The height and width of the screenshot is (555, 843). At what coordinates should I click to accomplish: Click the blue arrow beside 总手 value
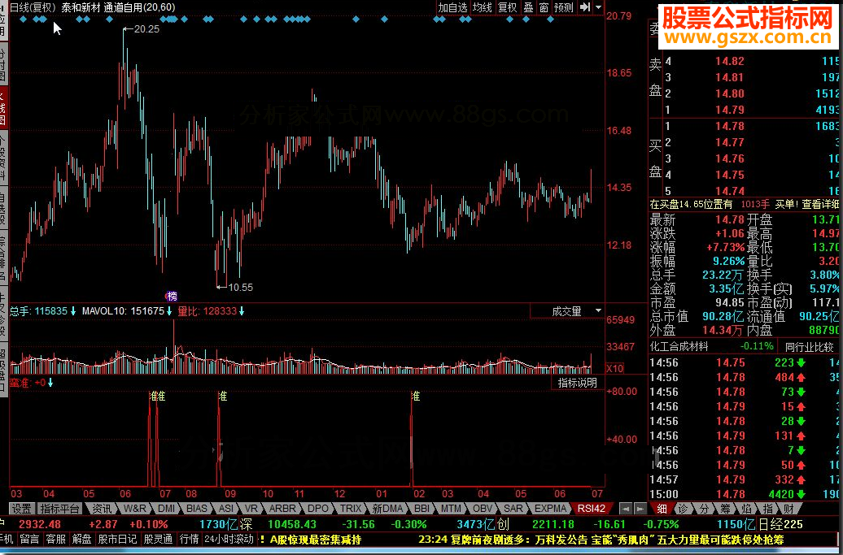coord(73,311)
